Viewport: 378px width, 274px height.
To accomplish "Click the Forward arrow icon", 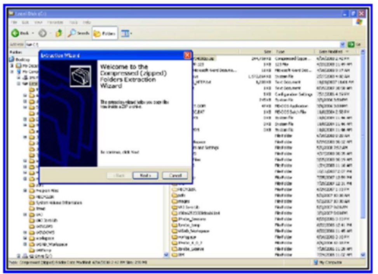I will point(43,34).
